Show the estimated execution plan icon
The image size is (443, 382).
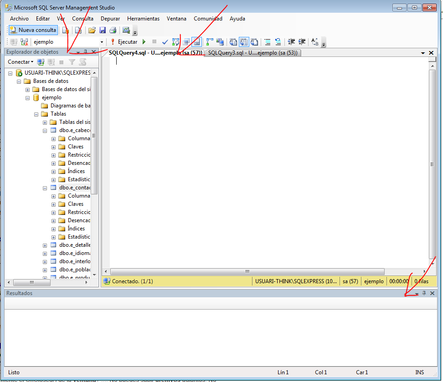click(x=175, y=42)
